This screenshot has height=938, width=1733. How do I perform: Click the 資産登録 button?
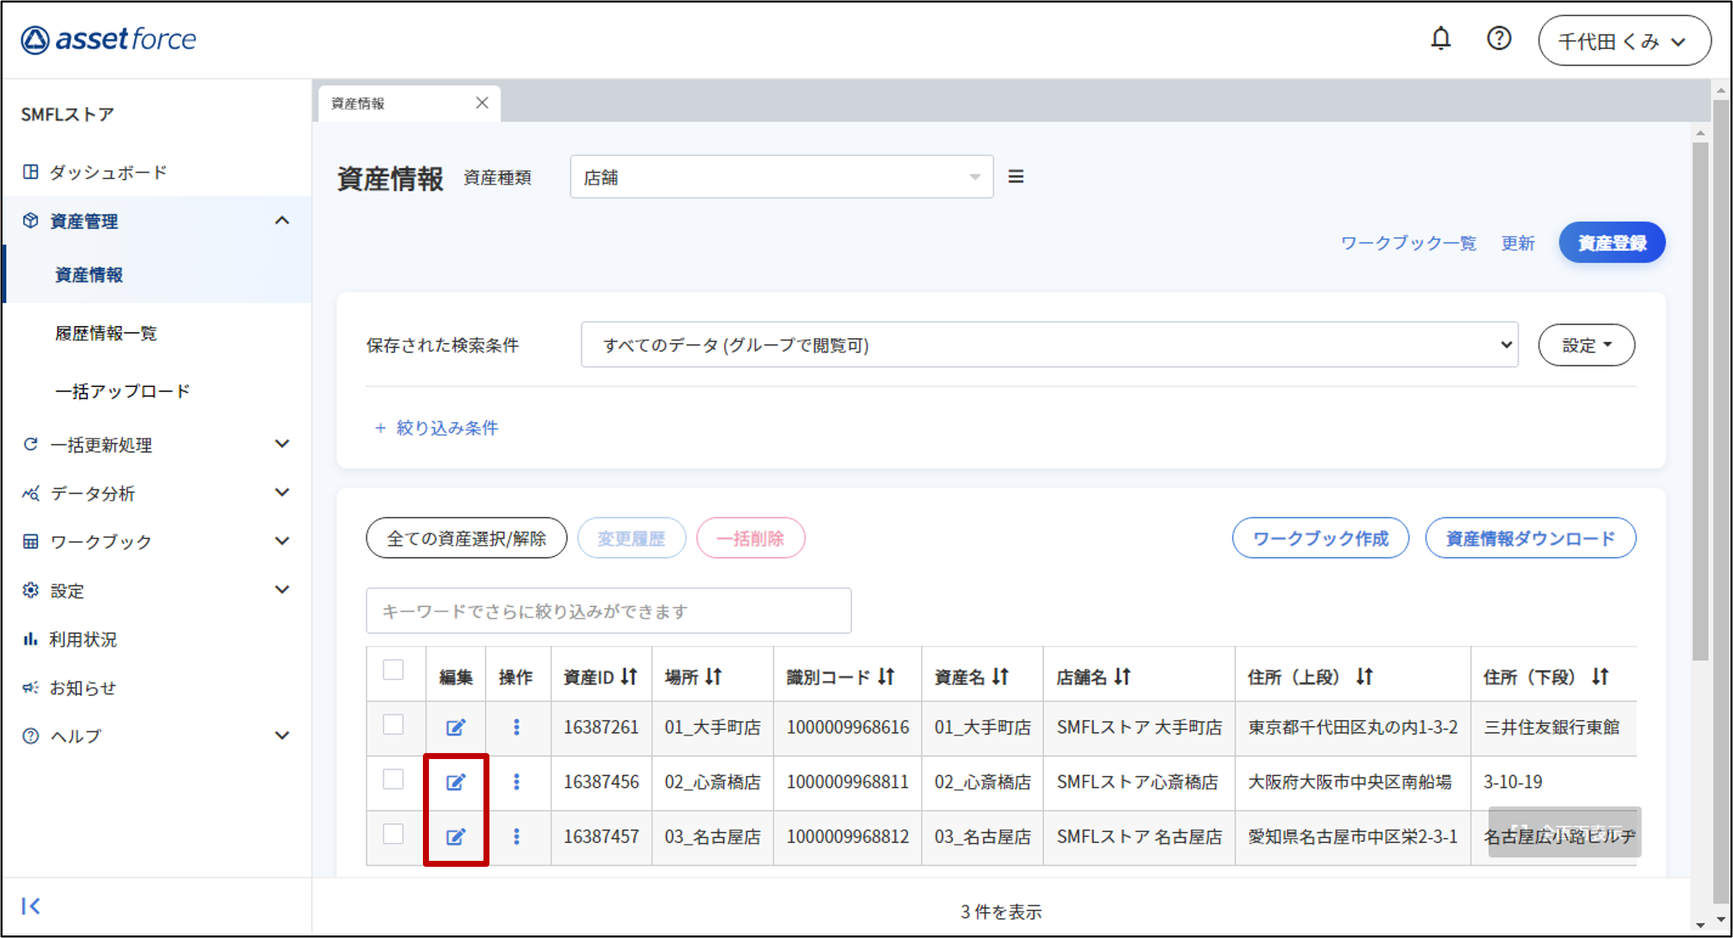point(1611,242)
